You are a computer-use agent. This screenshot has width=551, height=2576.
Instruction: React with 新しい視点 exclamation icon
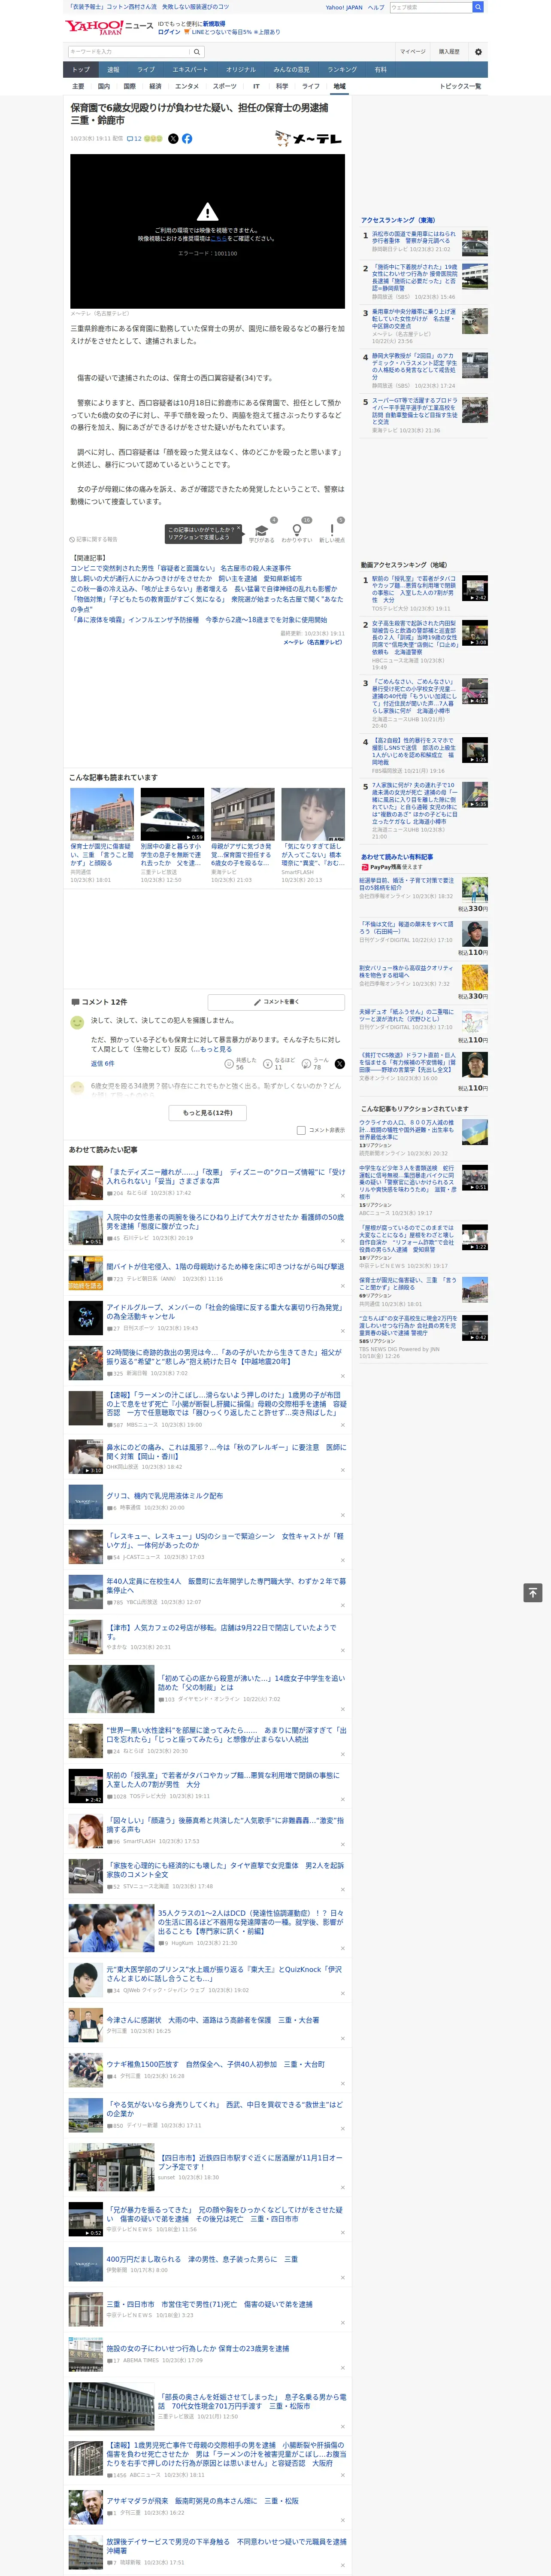click(332, 530)
